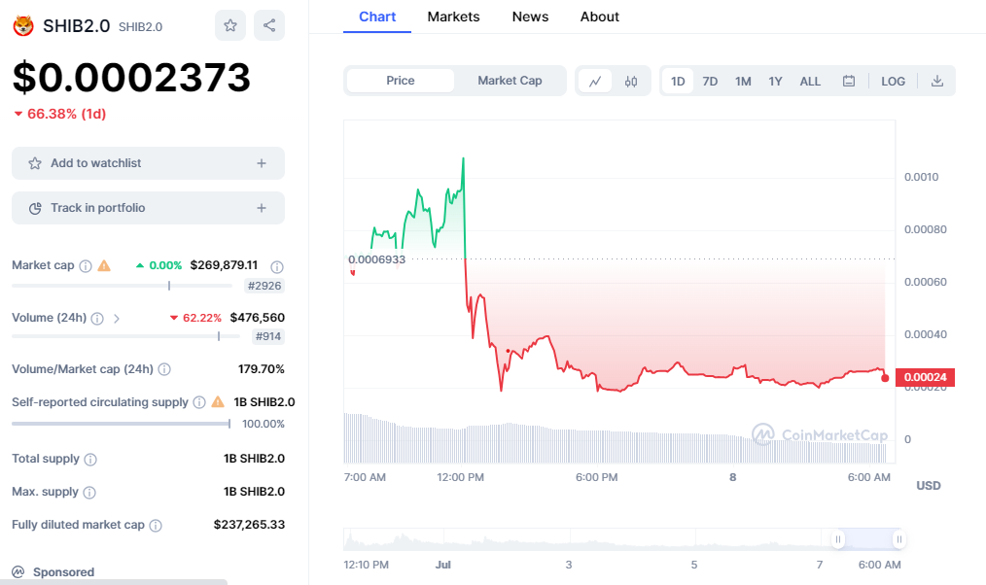The image size is (986, 585).
Task: Switch to line chart view icon
Action: coord(595,81)
